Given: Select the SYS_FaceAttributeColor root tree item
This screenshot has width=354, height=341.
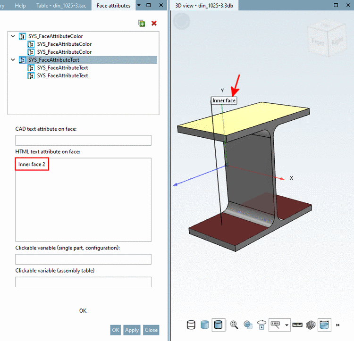Looking at the screenshot, I should 56,36.
